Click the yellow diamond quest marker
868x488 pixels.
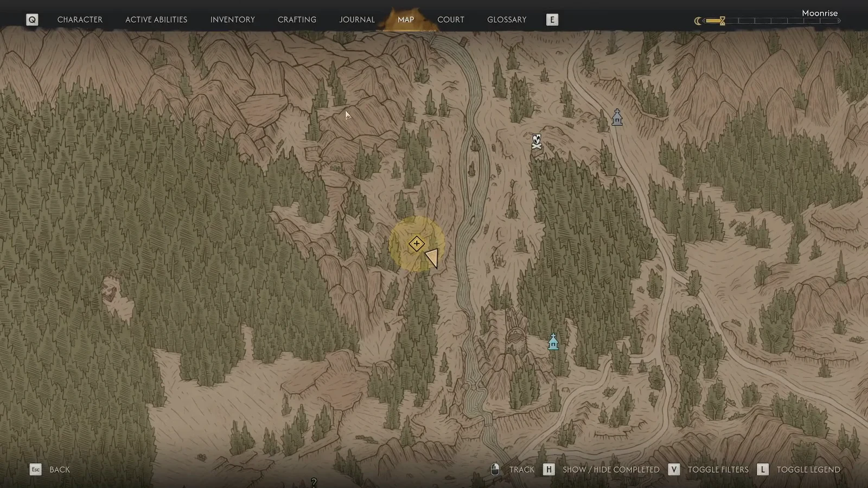click(417, 243)
